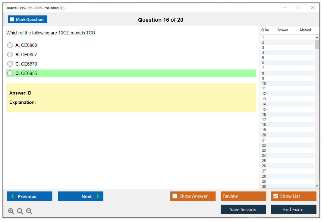Viewport: 324px width, 222px height.
Task: Select option B CE6857
Action: pos(10,55)
